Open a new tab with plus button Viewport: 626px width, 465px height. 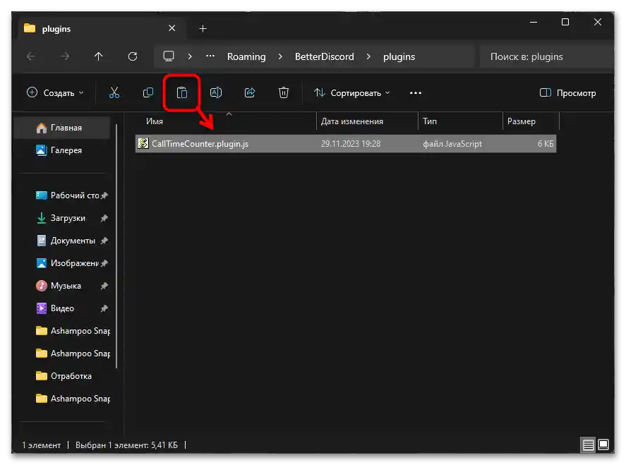pos(203,28)
